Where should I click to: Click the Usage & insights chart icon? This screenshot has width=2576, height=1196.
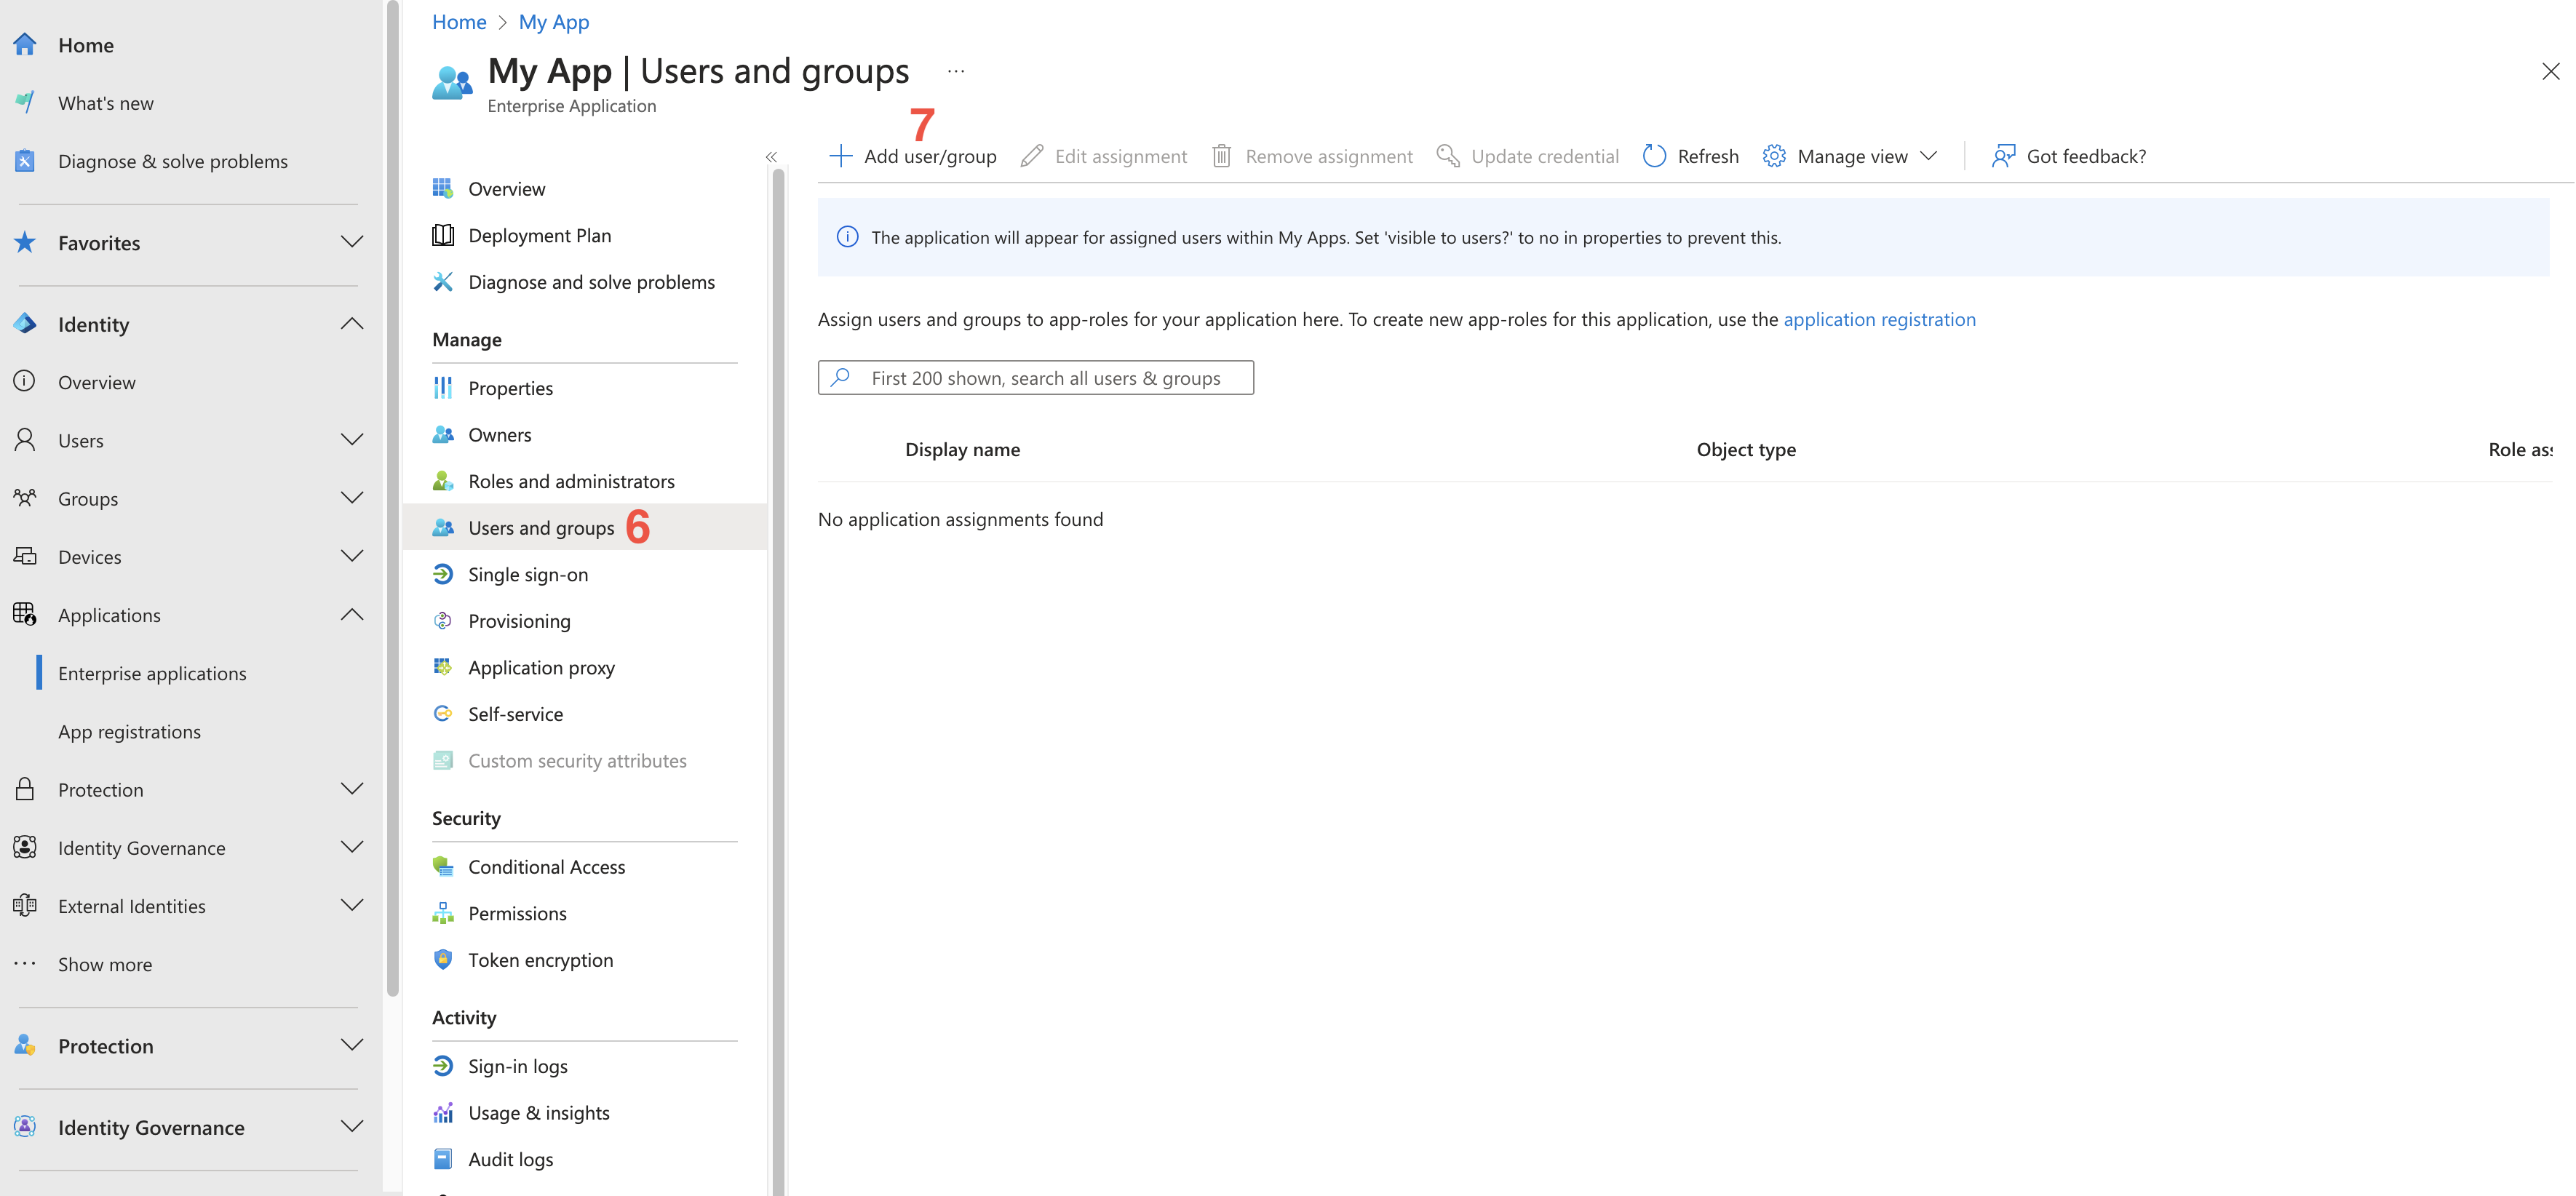coord(443,1112)
